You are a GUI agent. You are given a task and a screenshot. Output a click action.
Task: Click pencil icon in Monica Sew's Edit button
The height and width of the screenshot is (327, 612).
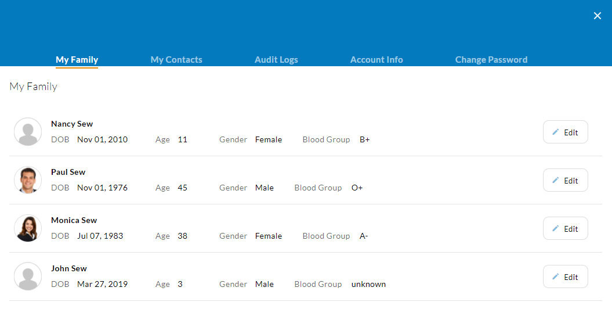tap(555, 228)
